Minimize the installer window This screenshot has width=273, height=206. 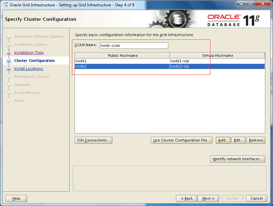(x=241, y=3)
